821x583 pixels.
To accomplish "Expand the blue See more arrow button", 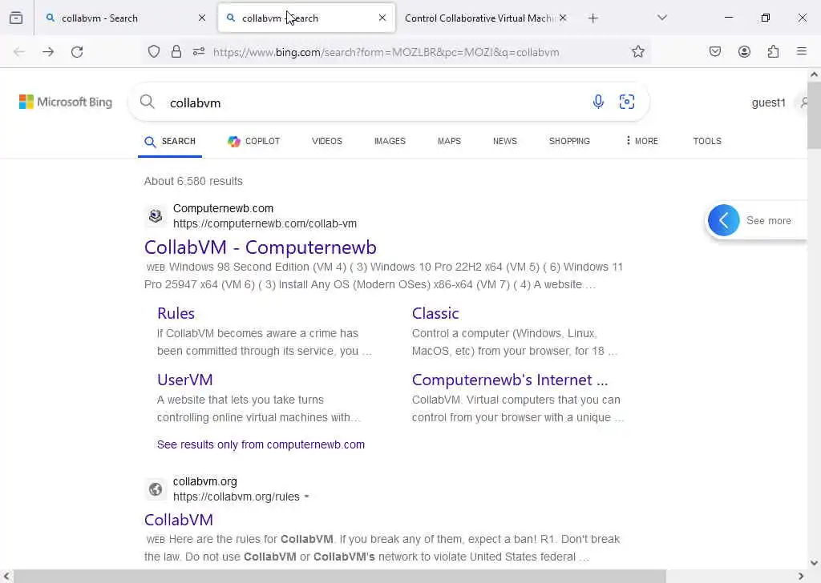I will coord(724,220).
